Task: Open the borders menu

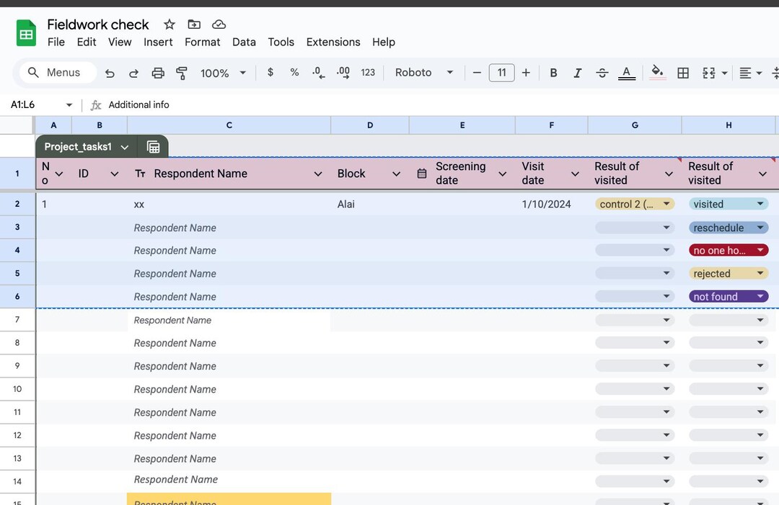Action: 683,72
